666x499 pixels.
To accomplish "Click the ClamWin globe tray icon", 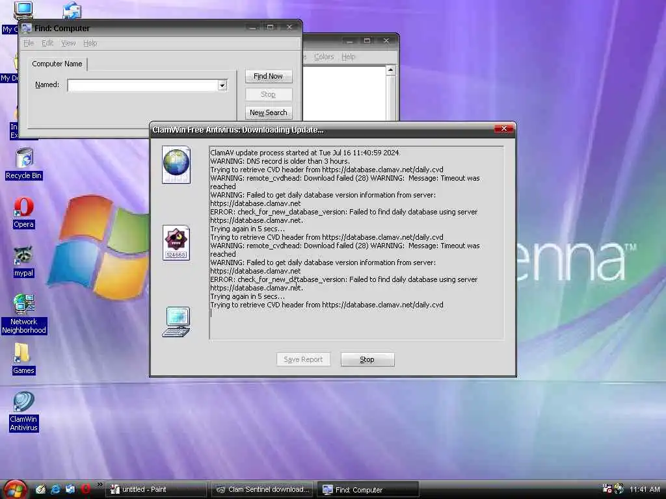I will [x=619, y=489].
